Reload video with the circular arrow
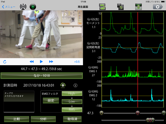This screenshot has width=166, height=124. (5, 61)
